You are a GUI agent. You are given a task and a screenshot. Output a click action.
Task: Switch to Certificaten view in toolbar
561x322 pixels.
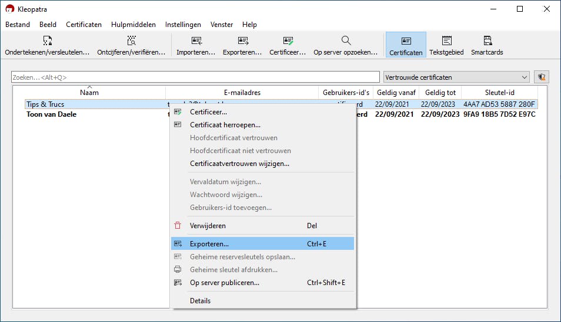406,45
